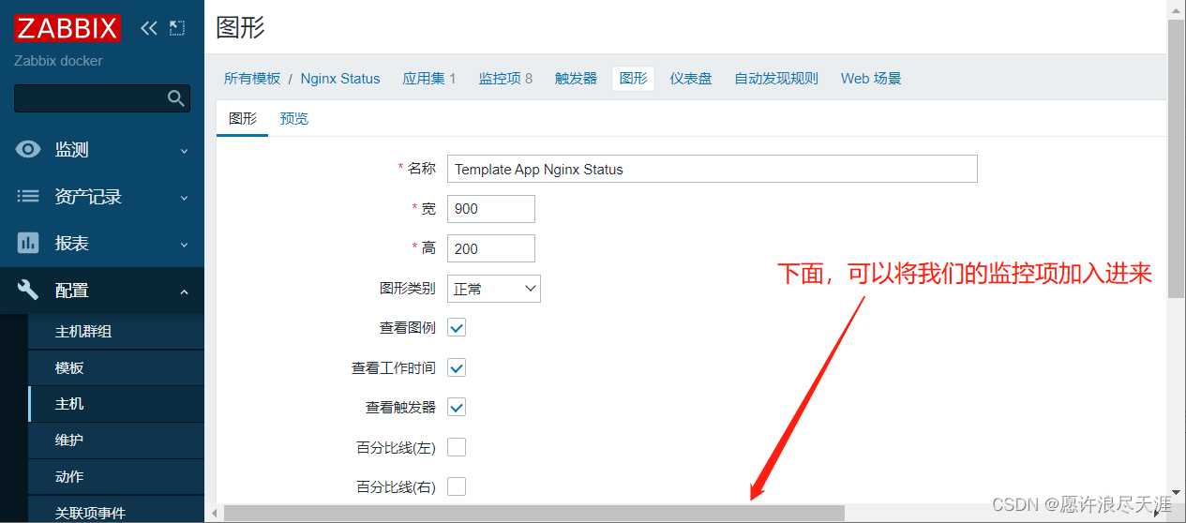Open 模板 in the sidebar
Image resolution: width=1186 pixels, height=523 pixels.
click(x=116, y=368)
